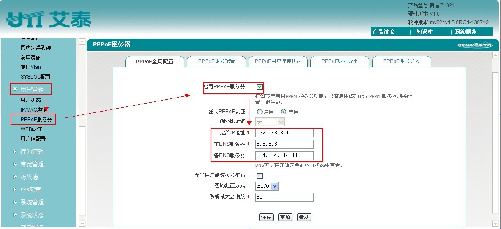Open IP/MAC绑定 page
The height and width of the screenshot is (229, 501).
tap(34, 110)
